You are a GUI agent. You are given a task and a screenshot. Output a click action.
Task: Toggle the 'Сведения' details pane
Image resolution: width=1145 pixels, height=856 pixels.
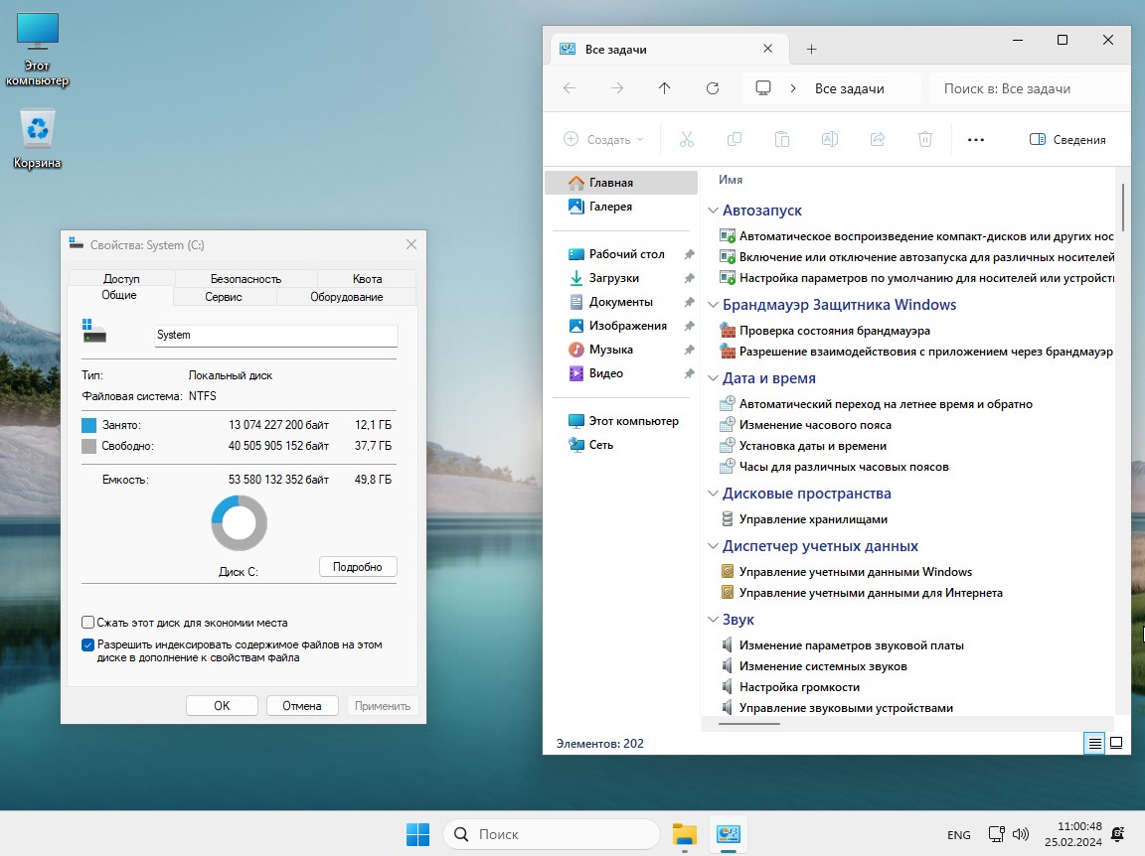click(1067, 140)
